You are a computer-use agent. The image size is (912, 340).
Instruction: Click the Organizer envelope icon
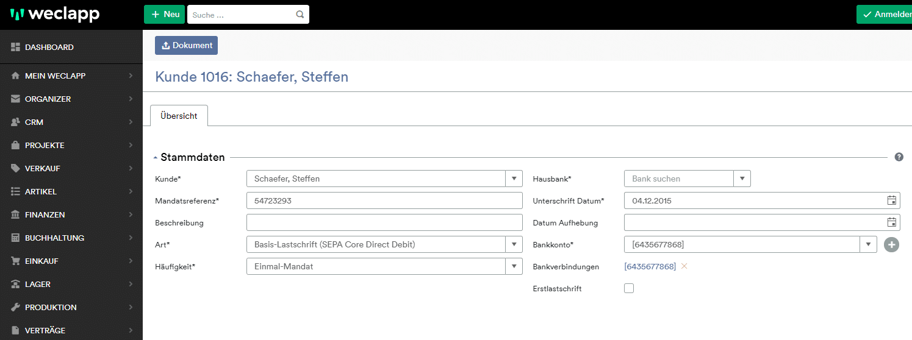(x=16, y=99)
